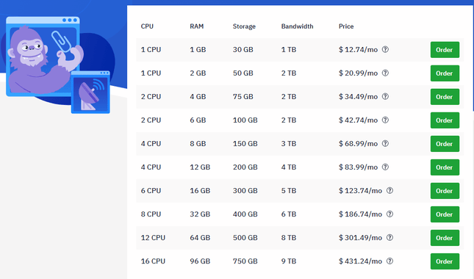Click the 32 GB RAM cell

tap(200, 214)
